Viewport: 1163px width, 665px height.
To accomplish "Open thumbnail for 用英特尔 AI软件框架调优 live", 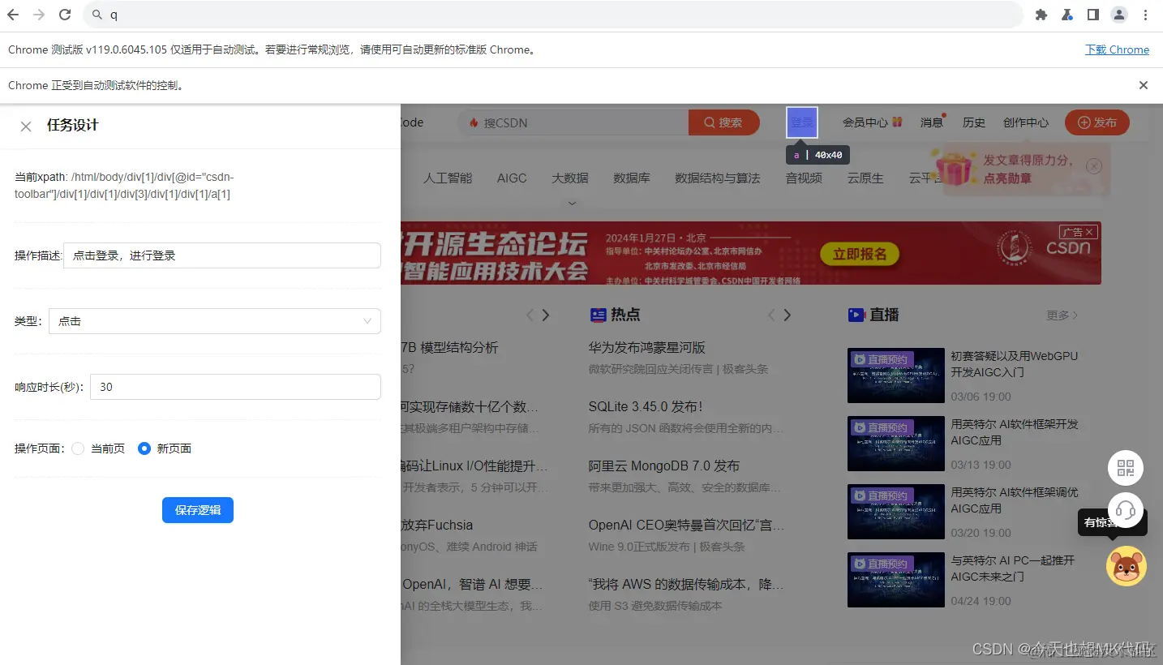I will click(x=896, y=512).
